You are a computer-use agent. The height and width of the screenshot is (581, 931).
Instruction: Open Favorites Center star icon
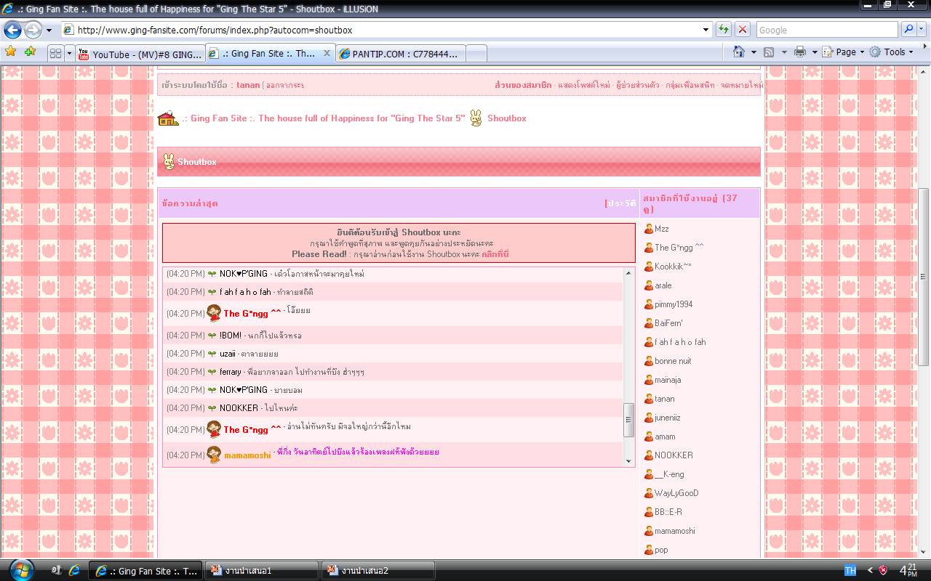coord(10,52)
